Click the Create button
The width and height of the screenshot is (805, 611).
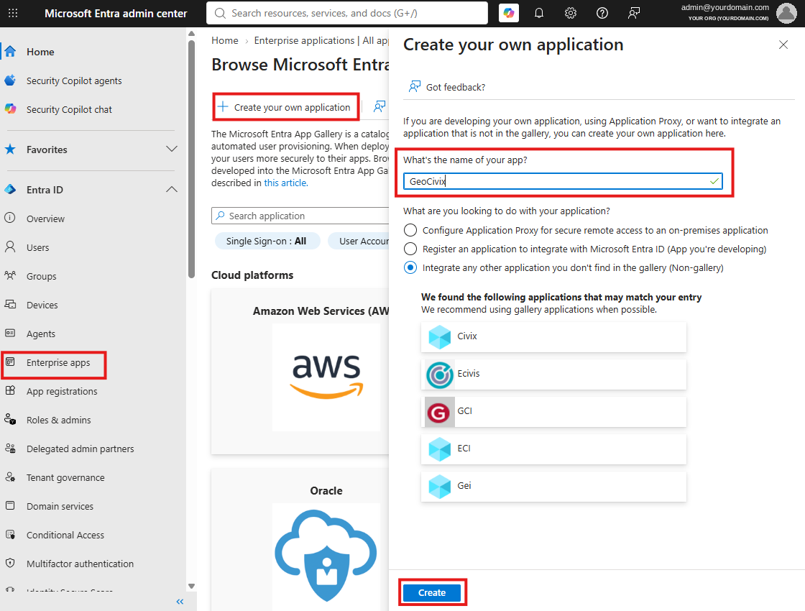click(432, 592)
